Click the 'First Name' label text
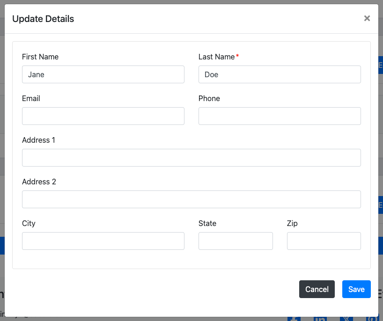This screenshot has height=321, width=383. 40,57
